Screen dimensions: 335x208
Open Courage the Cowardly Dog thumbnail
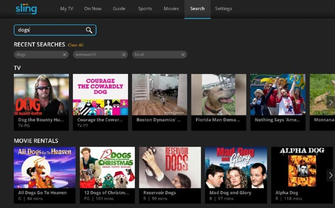click(100, 95)
